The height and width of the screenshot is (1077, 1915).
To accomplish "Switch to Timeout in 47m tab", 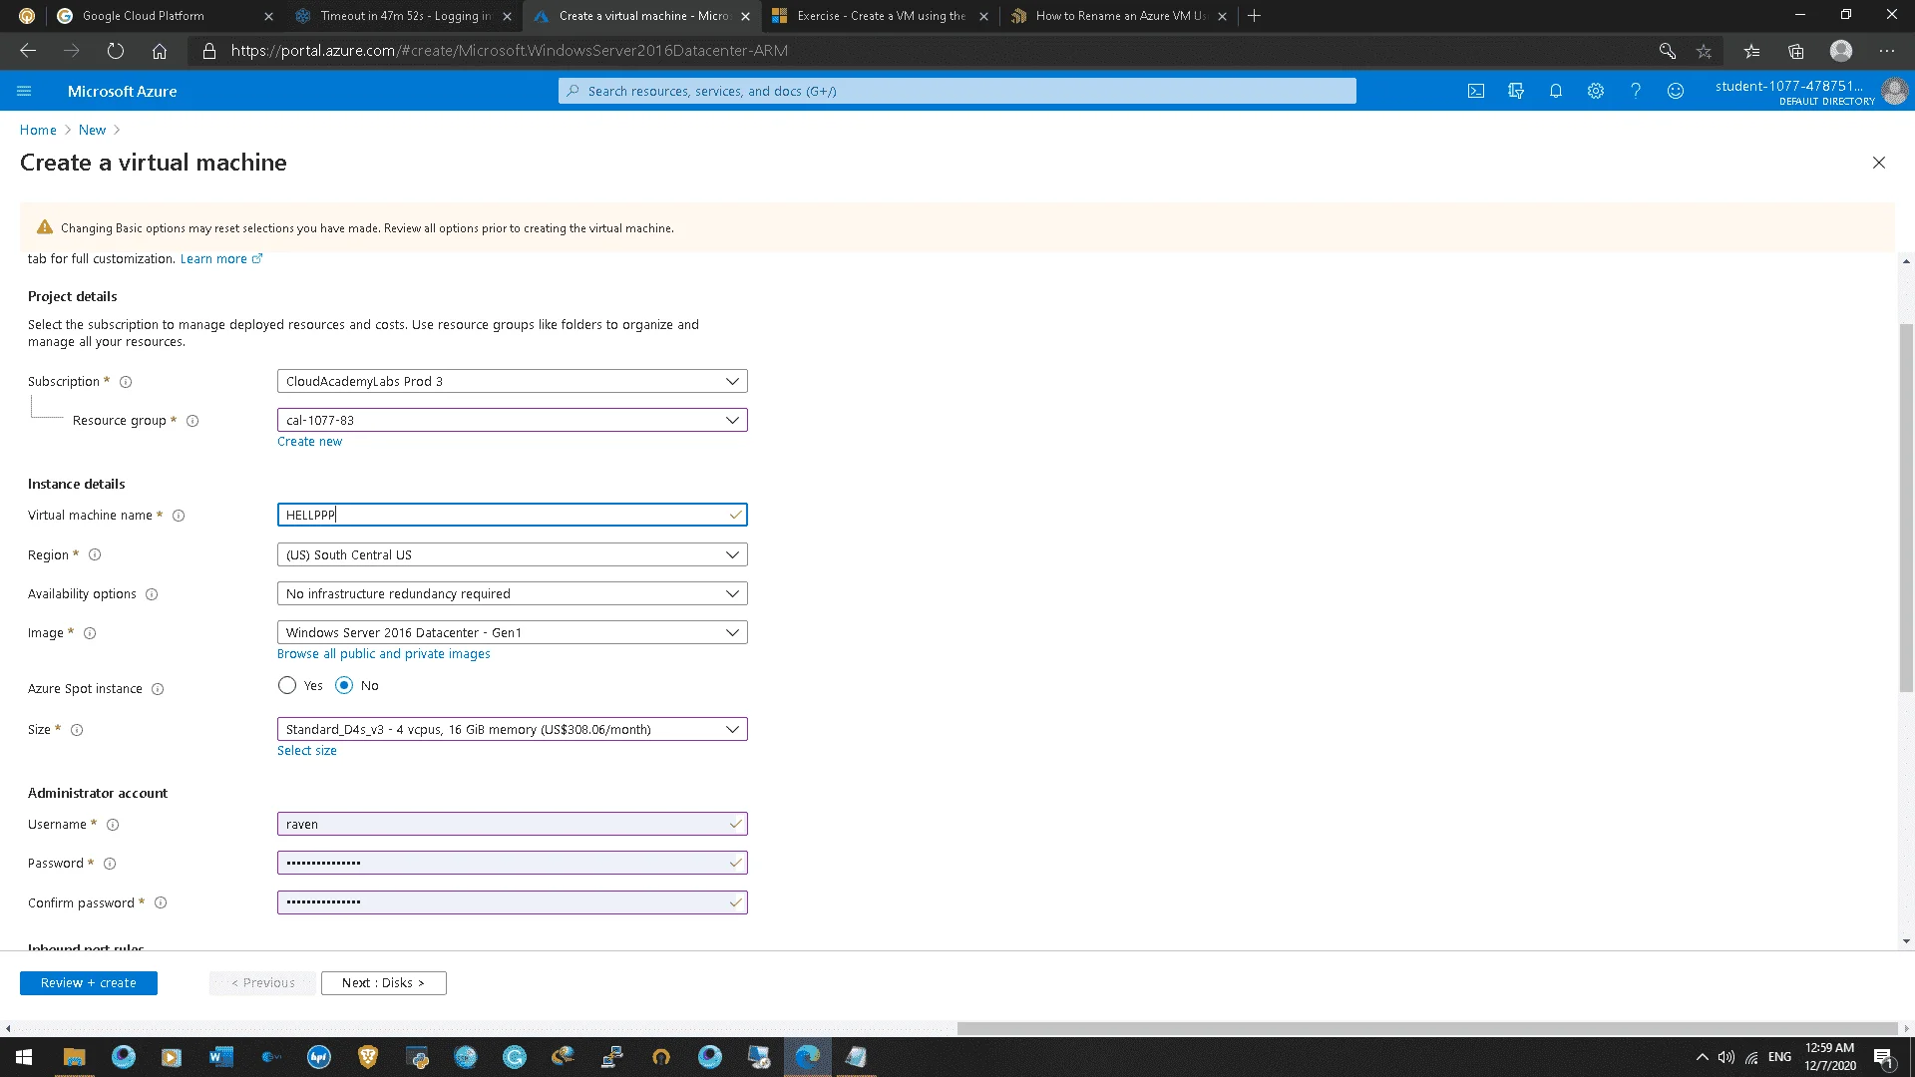I will click(404, 16).
